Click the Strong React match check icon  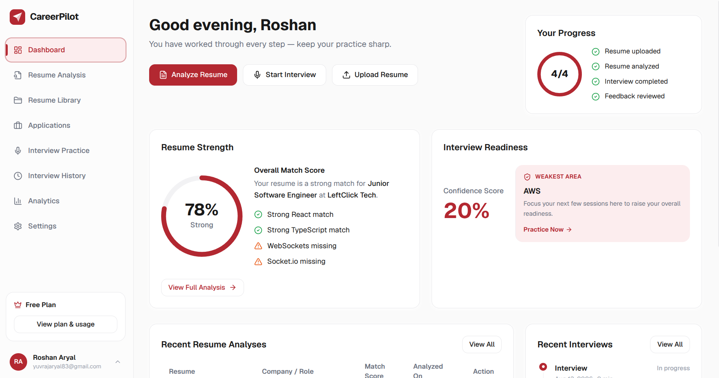[x=258, y=215]
